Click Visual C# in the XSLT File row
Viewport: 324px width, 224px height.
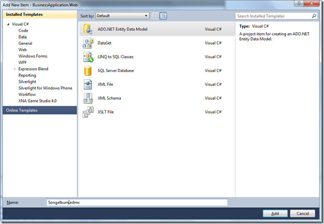tap(213, 112)
